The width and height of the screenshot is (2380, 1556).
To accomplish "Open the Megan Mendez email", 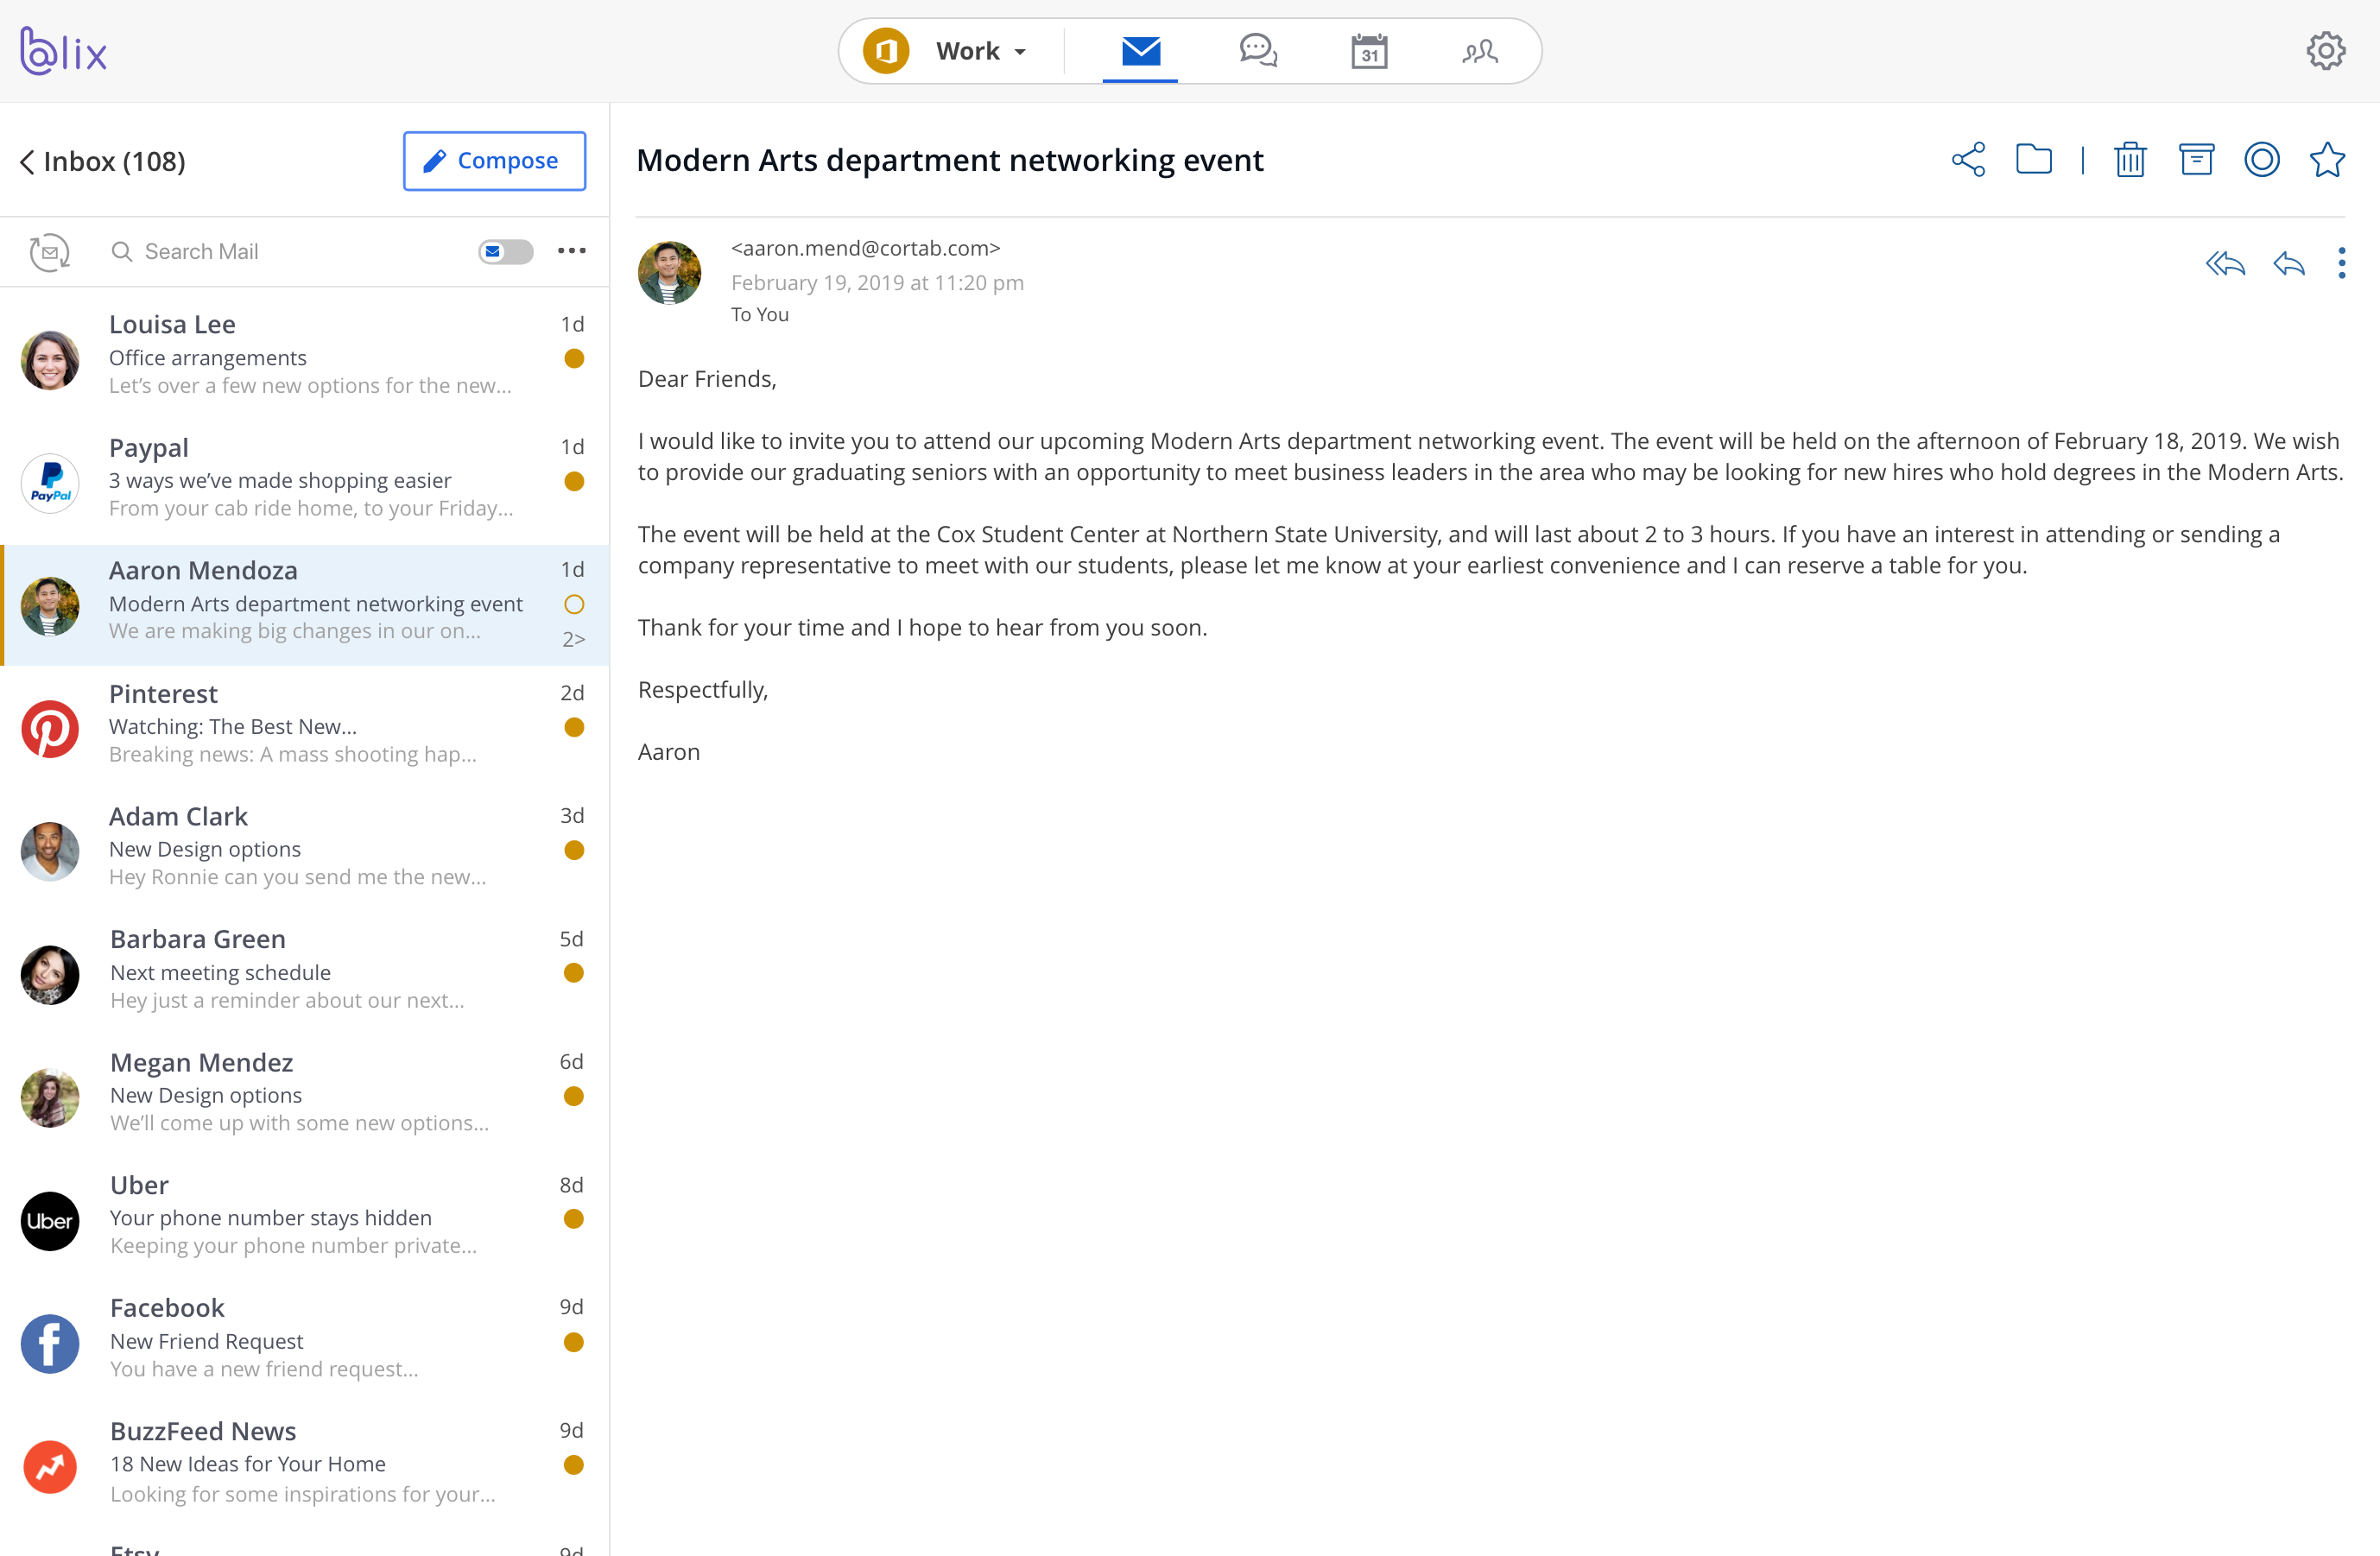I will pos(304,1096).
